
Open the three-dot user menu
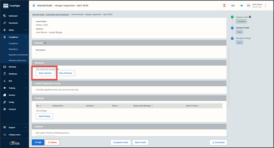pos(265,5)
